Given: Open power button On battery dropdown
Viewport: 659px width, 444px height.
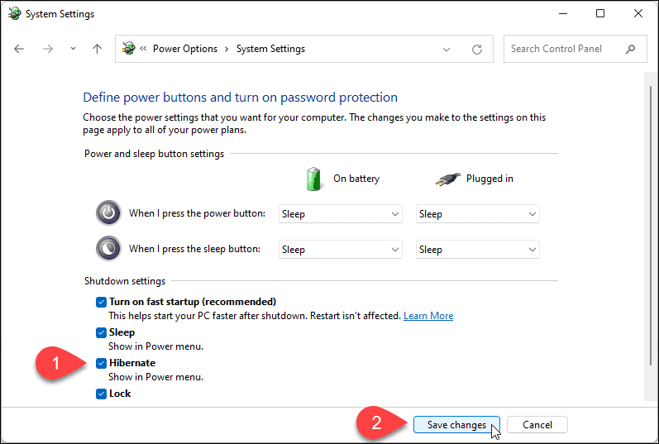Looking at the screenshot, I should pyautogui.click(x=341, y=214).
